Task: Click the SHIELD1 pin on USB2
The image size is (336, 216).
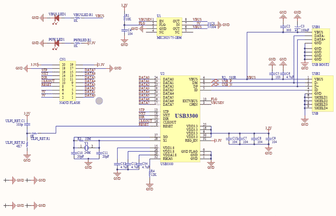Action: pyautogui.click(x=321, y=97)
